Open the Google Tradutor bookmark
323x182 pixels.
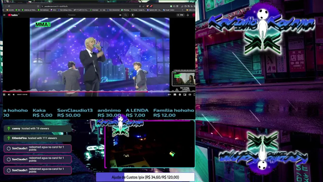tap(169, 10)
